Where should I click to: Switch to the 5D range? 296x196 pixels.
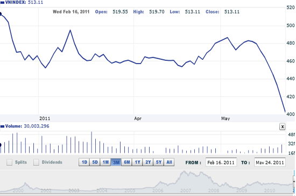(95, 162)
